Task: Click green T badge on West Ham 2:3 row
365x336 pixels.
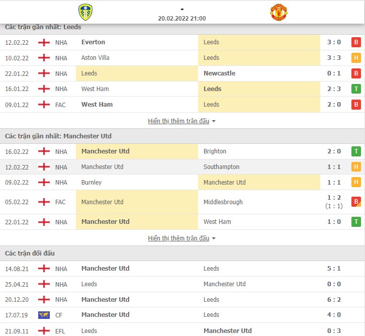Action: [x=356, y=89]
